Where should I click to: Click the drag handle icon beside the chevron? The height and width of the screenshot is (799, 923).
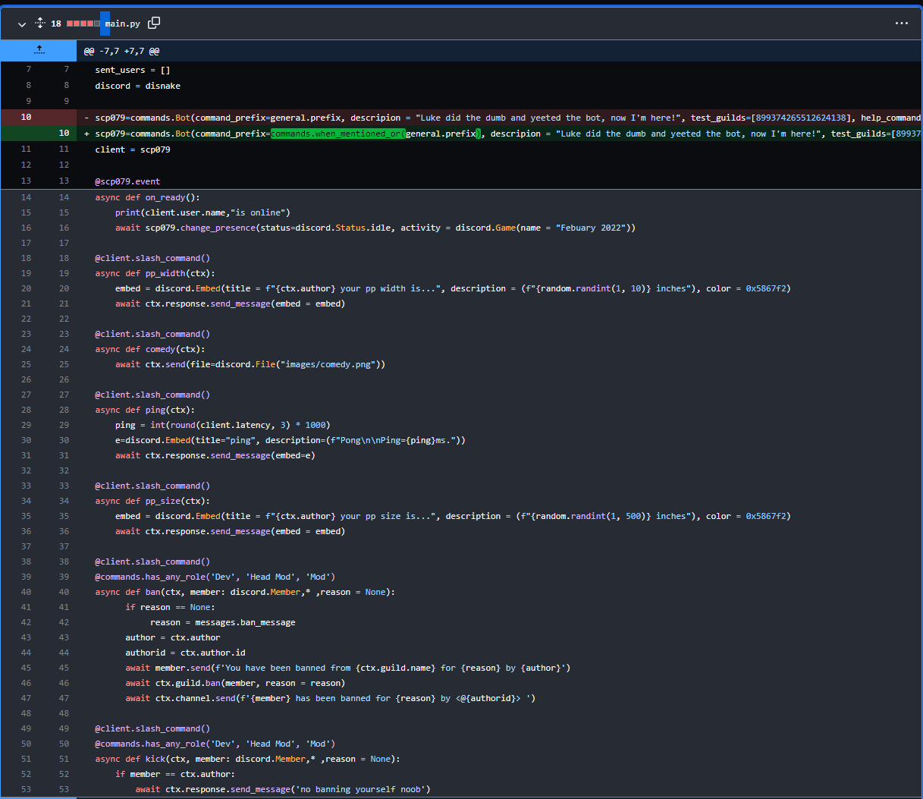coord(39,23)
